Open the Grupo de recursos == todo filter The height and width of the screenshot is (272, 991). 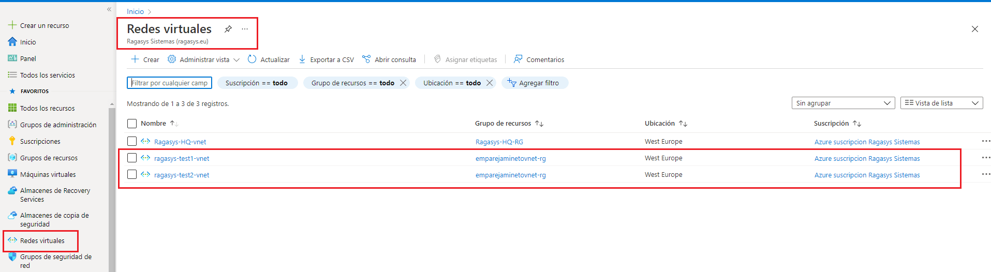tap(353, 83)
